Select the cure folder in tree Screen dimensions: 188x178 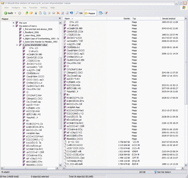point(23,23)
